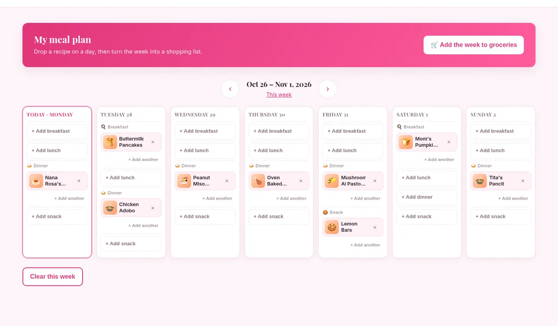Add snack to Tuesday 28
The image size is (558, 326).
click(x=131, y=244)
